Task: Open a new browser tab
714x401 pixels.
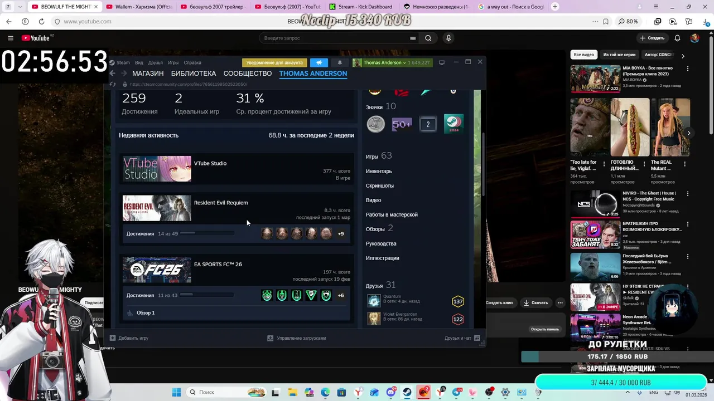Action: tap(555, 7)
